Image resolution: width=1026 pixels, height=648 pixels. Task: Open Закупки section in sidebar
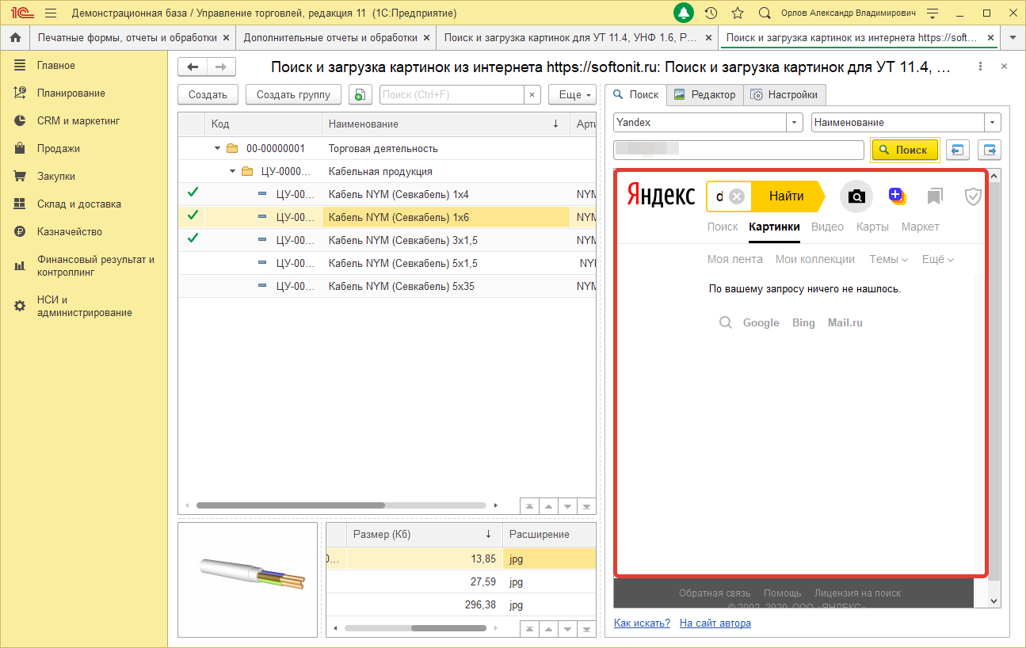click(56, 176)
